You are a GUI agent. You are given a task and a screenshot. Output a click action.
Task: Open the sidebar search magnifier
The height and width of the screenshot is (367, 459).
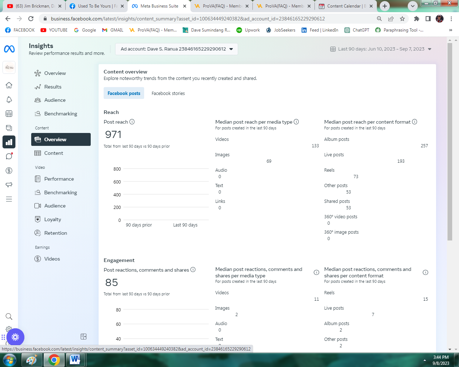point(9,316)
